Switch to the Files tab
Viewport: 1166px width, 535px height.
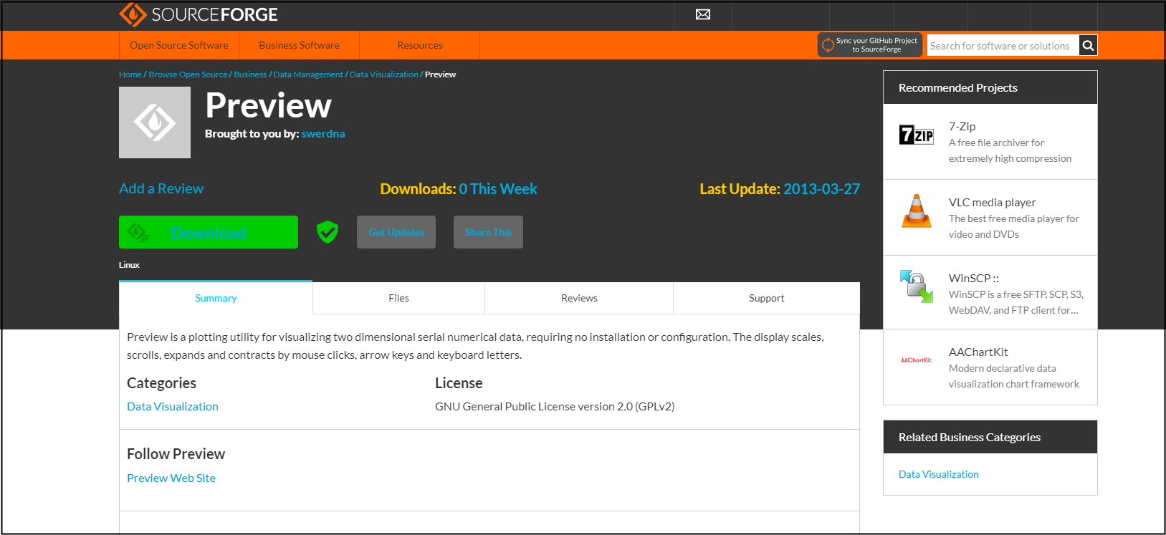398,298
